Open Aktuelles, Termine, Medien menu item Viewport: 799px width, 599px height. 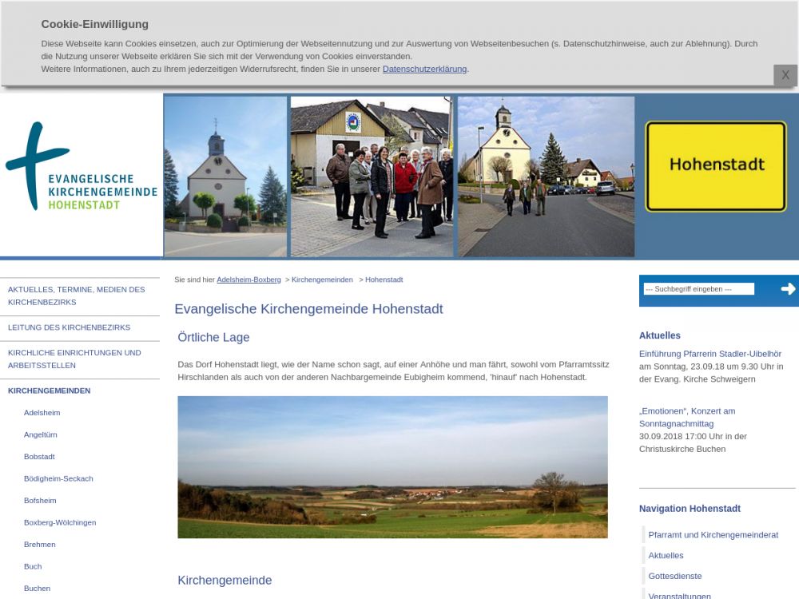click(77, 296)
